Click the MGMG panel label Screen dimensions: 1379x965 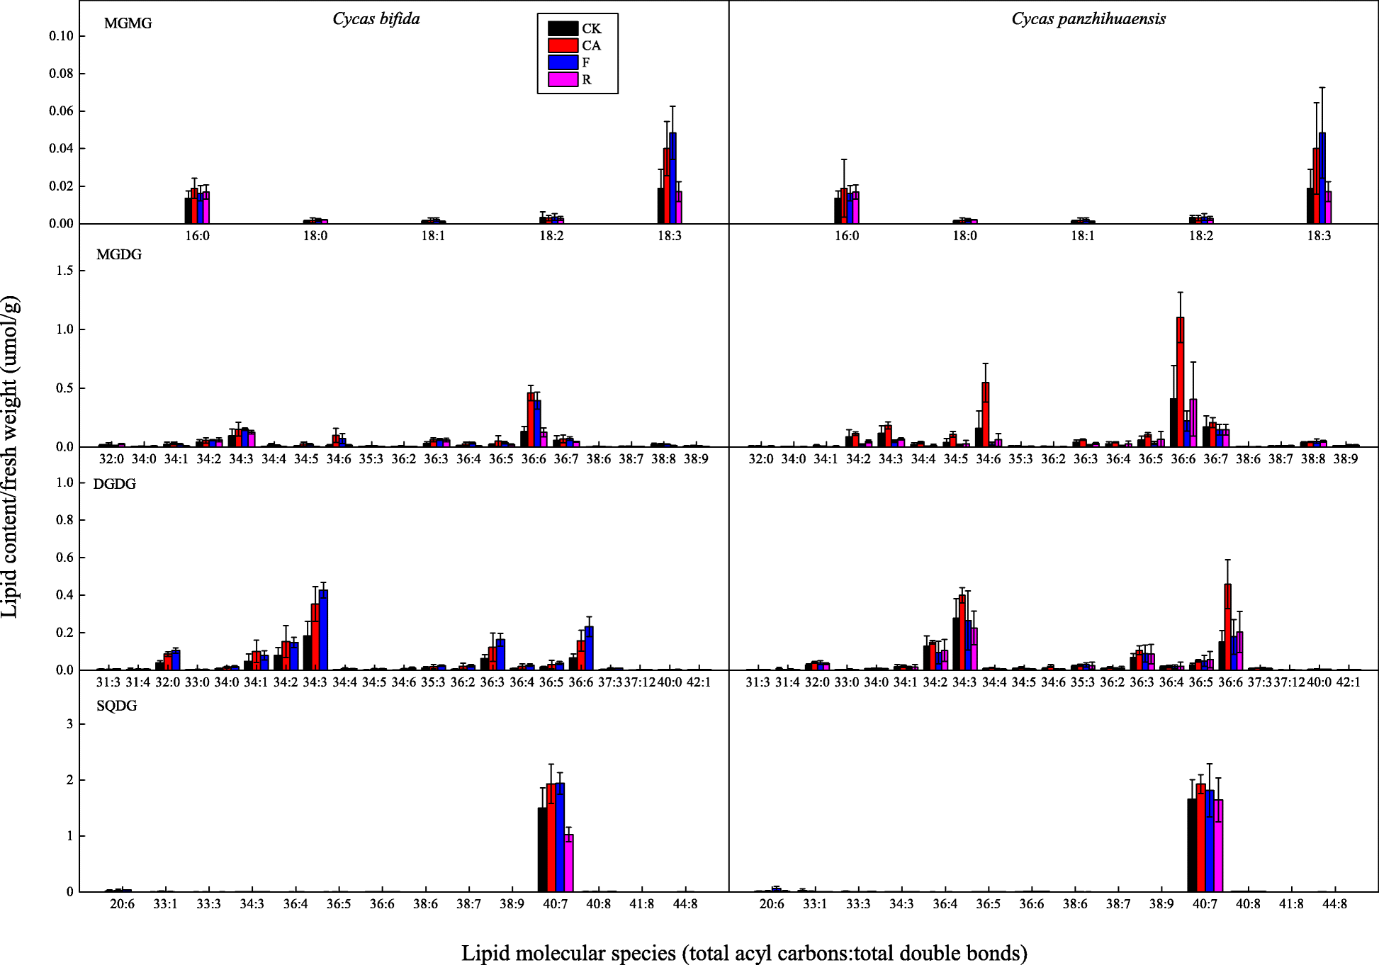128,23
